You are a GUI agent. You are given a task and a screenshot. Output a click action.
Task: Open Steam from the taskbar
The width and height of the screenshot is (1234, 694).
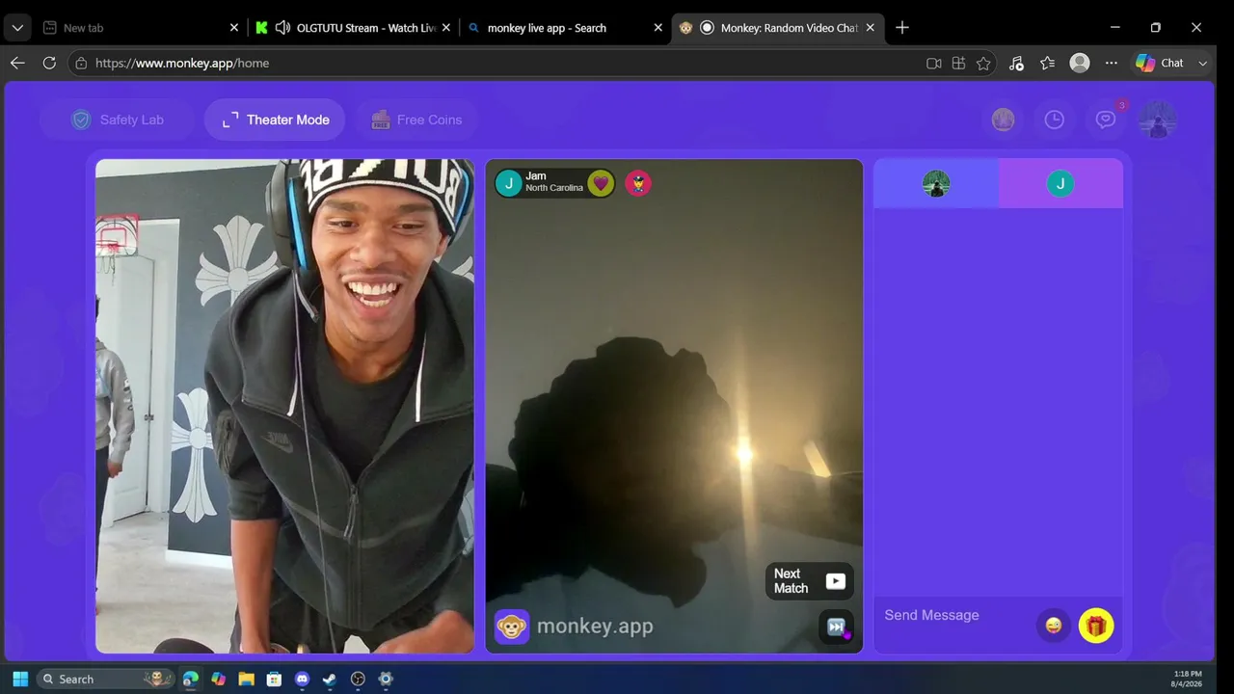pos(330,679)
